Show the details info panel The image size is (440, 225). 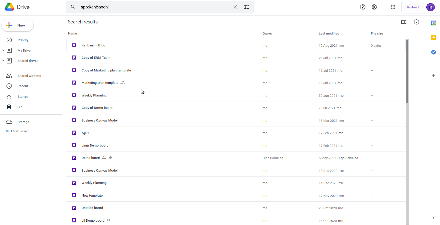coord(416,22)
